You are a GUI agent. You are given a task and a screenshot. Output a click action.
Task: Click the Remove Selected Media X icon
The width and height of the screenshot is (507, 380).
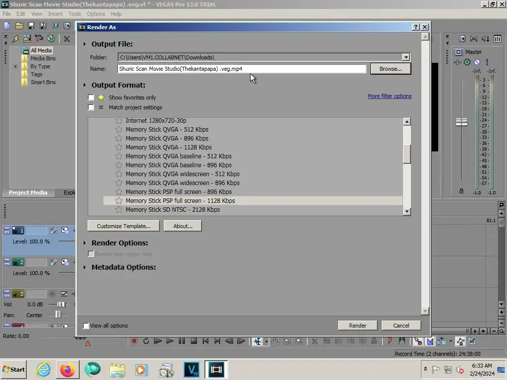click(67, 39)
